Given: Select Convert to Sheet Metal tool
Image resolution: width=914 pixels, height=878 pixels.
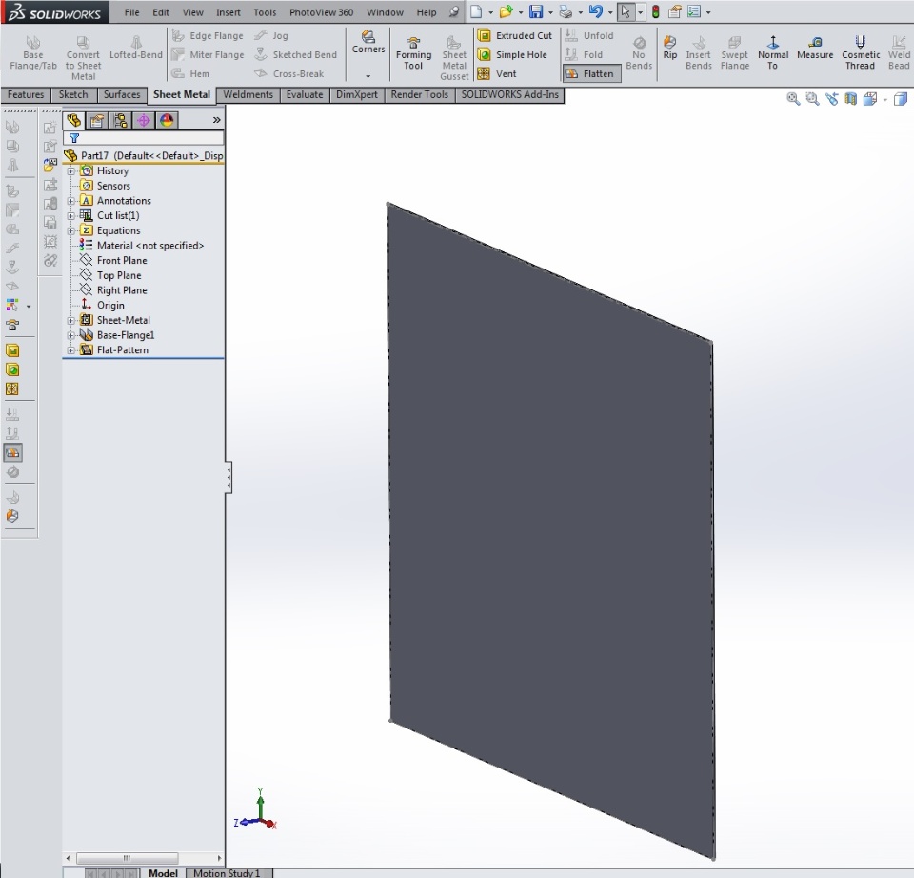Looking at the screenshot, I should 84,57.
